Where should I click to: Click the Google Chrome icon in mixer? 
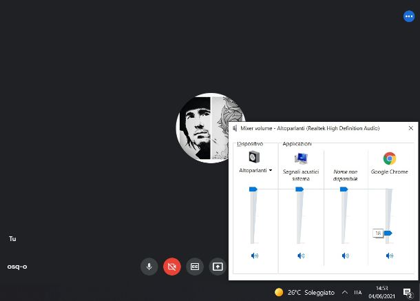pyautogui.click(x=390, y=158)
